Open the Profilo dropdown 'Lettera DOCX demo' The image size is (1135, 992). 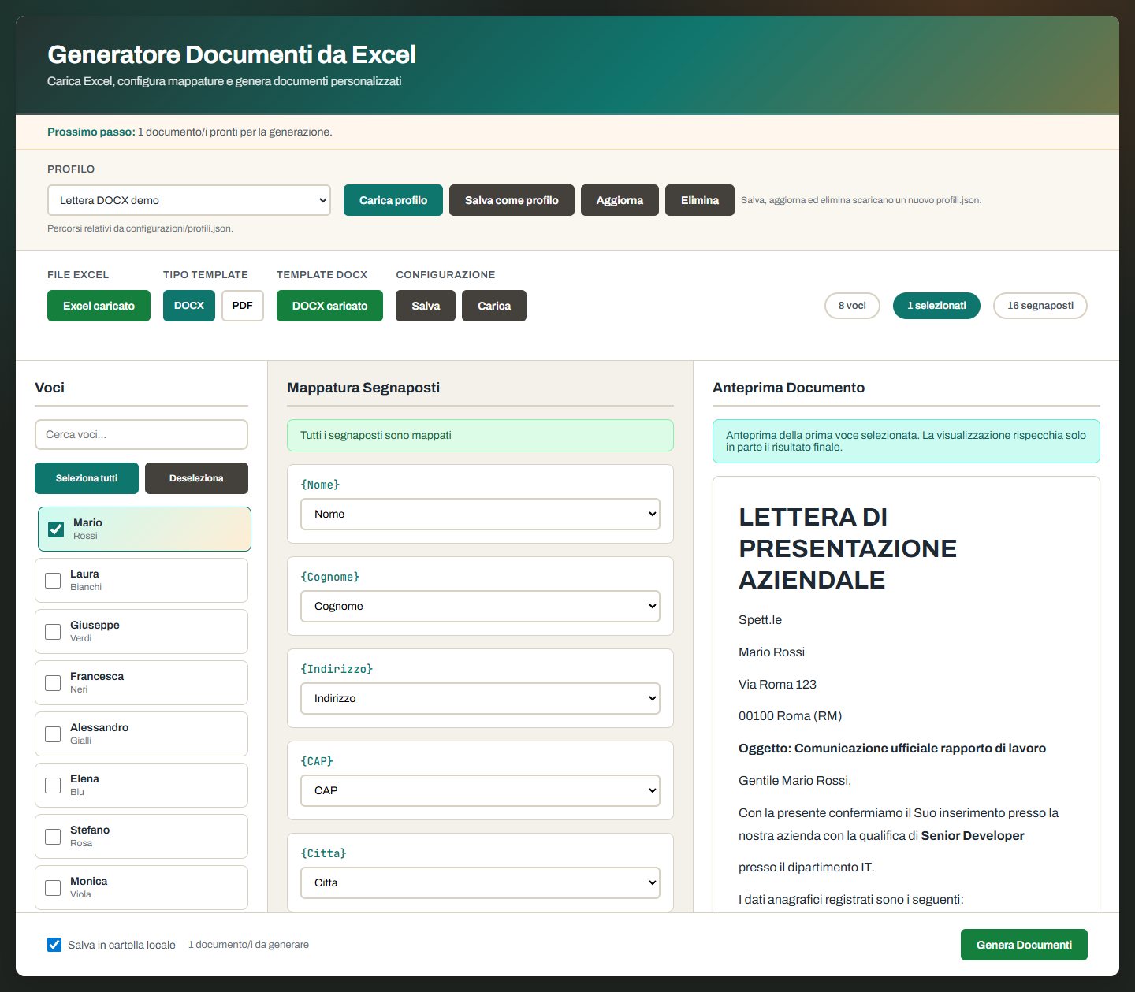pyautogui.click(x=189, y=200)
